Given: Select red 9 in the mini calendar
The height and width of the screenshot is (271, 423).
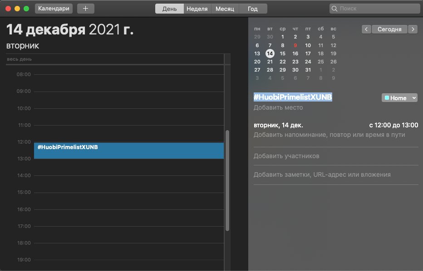Looking at the screenshot, I should click(x=295, y=45).
